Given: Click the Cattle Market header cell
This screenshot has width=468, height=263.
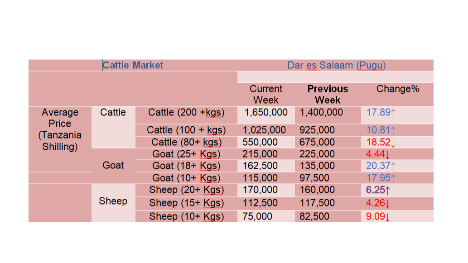Looking at the screenshot, I should 133,65.
